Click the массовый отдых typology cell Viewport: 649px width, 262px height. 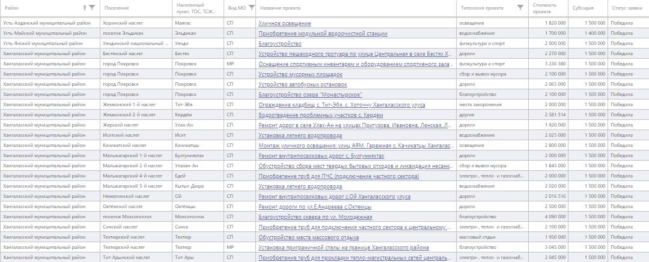(493, 237)
